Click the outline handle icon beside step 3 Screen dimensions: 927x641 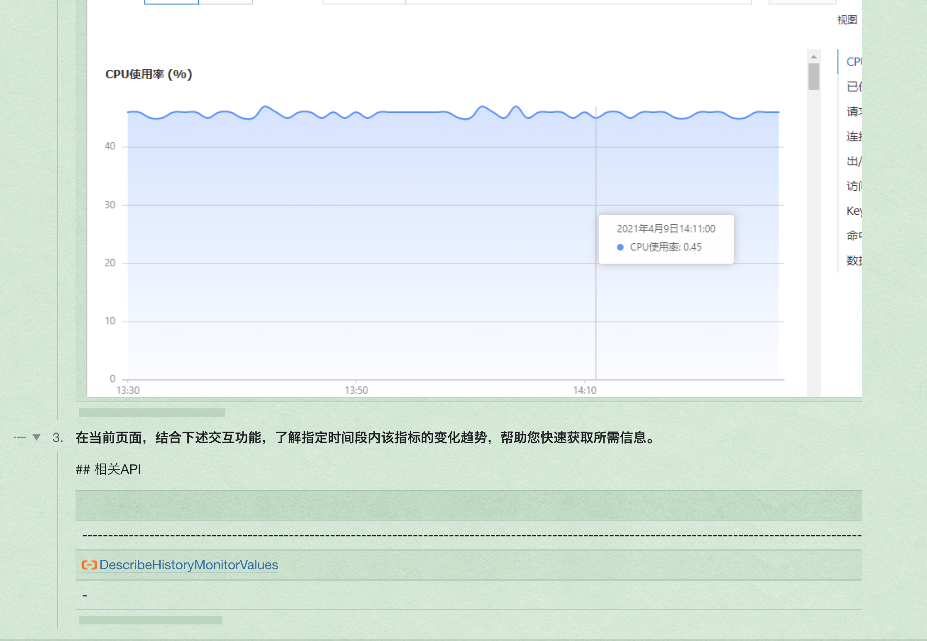tap(20, 437)
